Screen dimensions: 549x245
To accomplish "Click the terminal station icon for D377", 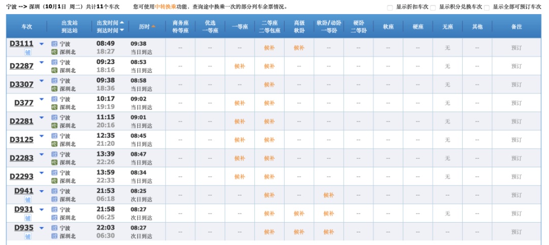I will point(54,107).
